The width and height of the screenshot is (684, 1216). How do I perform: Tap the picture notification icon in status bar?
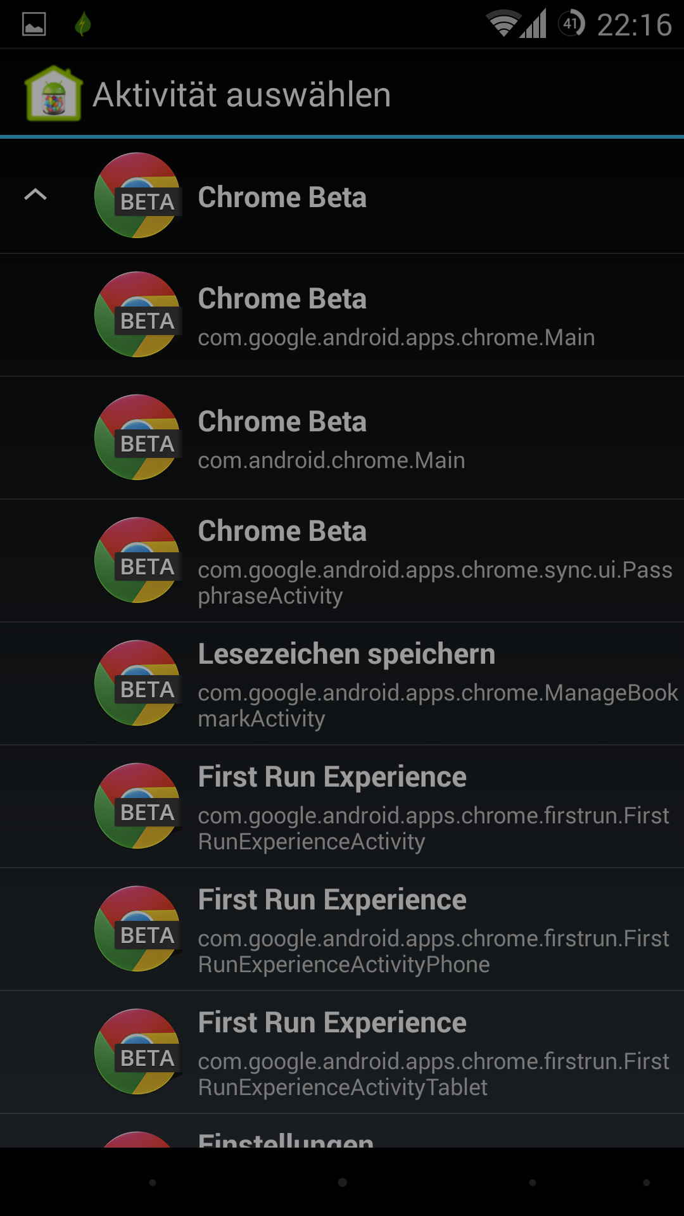coord(34,24)
